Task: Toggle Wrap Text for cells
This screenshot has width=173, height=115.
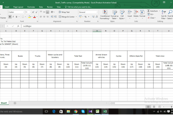Action: [x=64, y=12]
